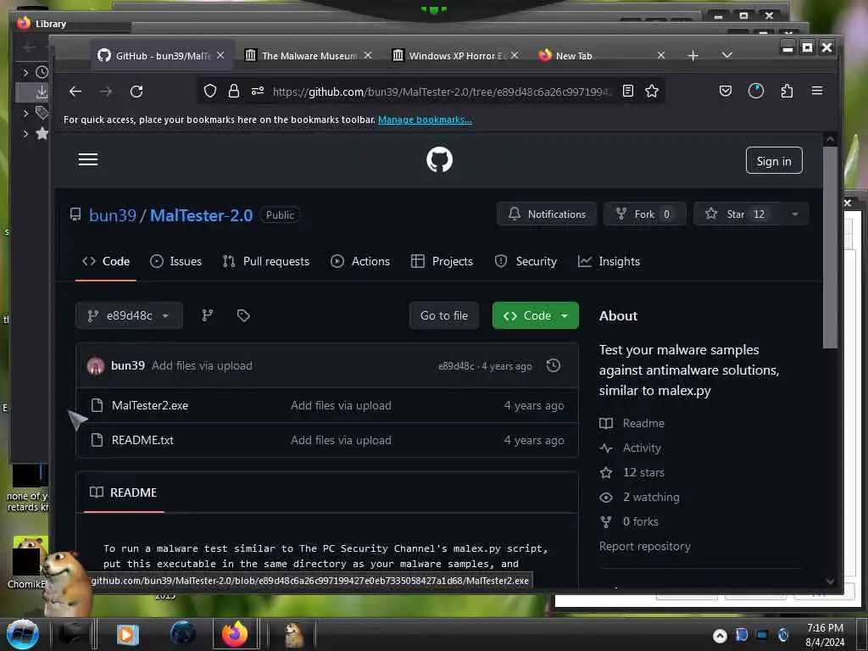
Task: Open clock showing 7:16 PM 8/4/2024
Action: click(x=825, y=635)
